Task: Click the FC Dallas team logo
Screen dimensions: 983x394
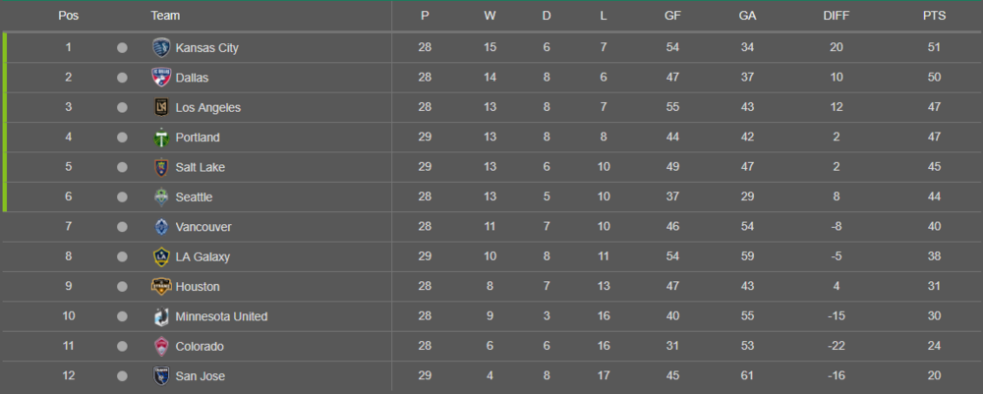Action: 161,78
